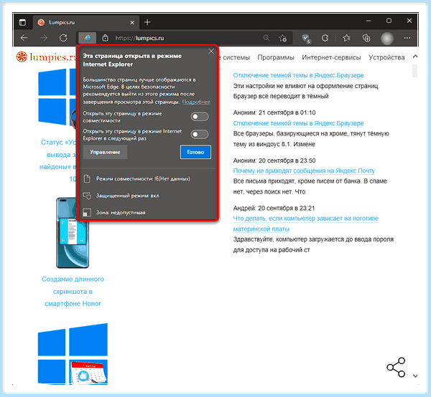Screen dimensions: 431x397
Task: Open the Программы menu item
Action: coord(276,57)
